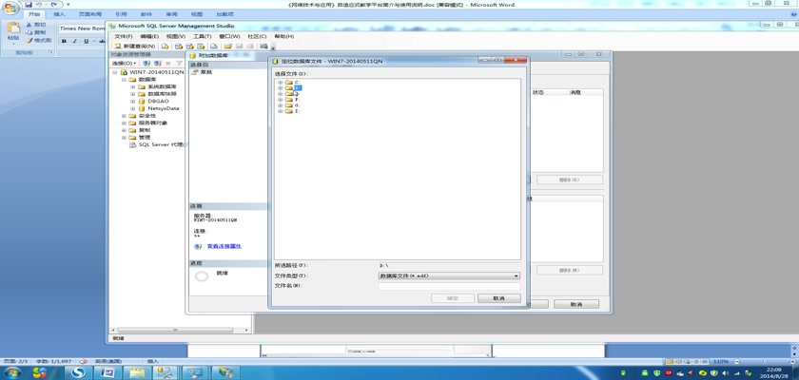Toggle Bold formatting in Word ribbon
This screenshot has height=380, width=799.
click(x=65, y=41)
